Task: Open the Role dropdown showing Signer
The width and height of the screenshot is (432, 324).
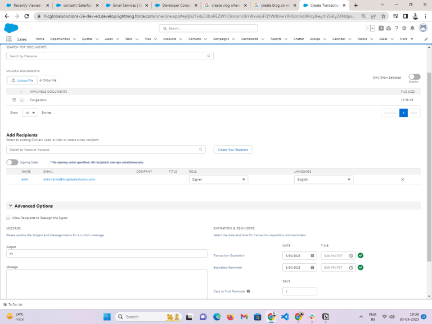Action: point(218,179)
